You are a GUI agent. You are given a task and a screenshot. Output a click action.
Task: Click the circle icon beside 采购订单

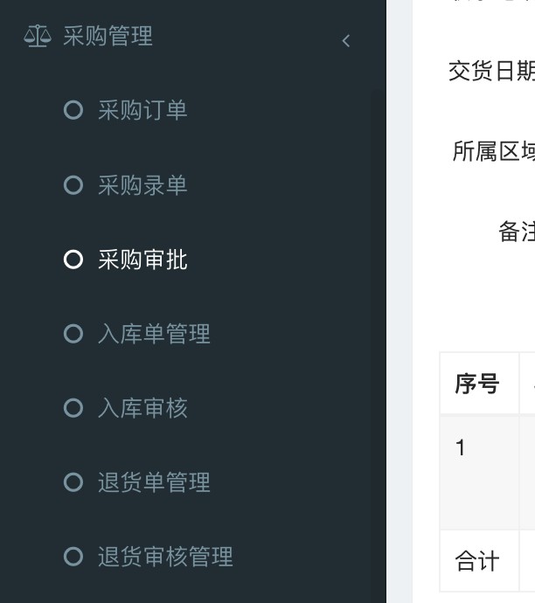[x=73, y=110]
